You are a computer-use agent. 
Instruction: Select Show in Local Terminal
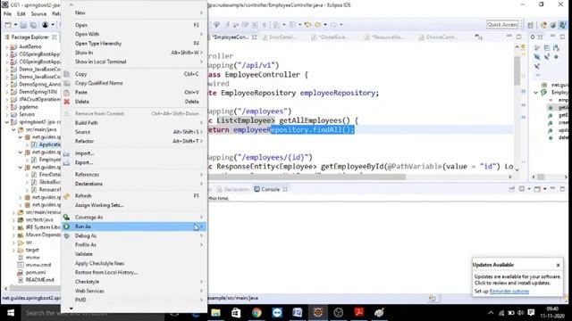click(x=134, y=62)
